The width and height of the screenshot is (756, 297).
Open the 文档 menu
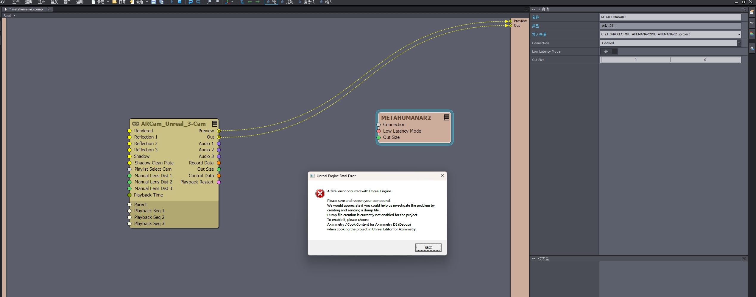(x=16, y=2)
